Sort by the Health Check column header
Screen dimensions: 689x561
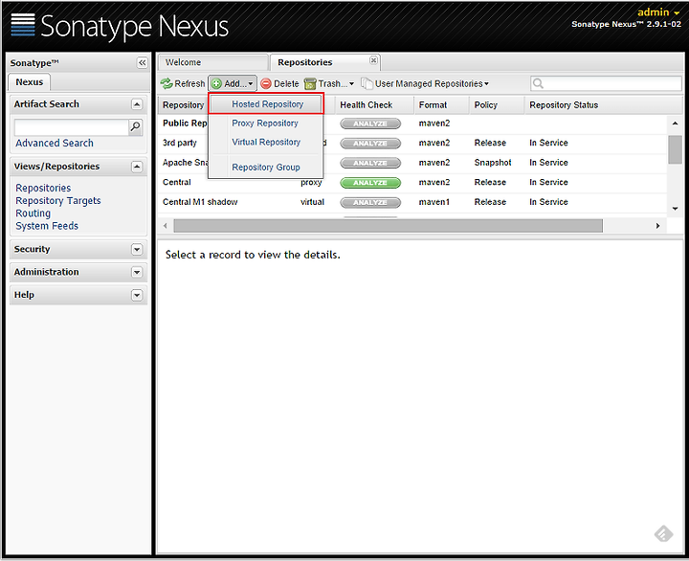coord(374,105)
